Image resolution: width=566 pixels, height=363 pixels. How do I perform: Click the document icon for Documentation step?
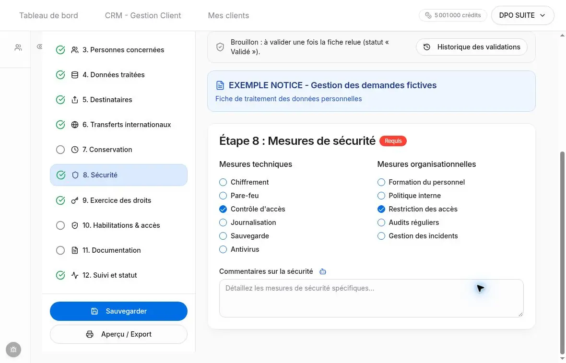[x=75, y=250]
